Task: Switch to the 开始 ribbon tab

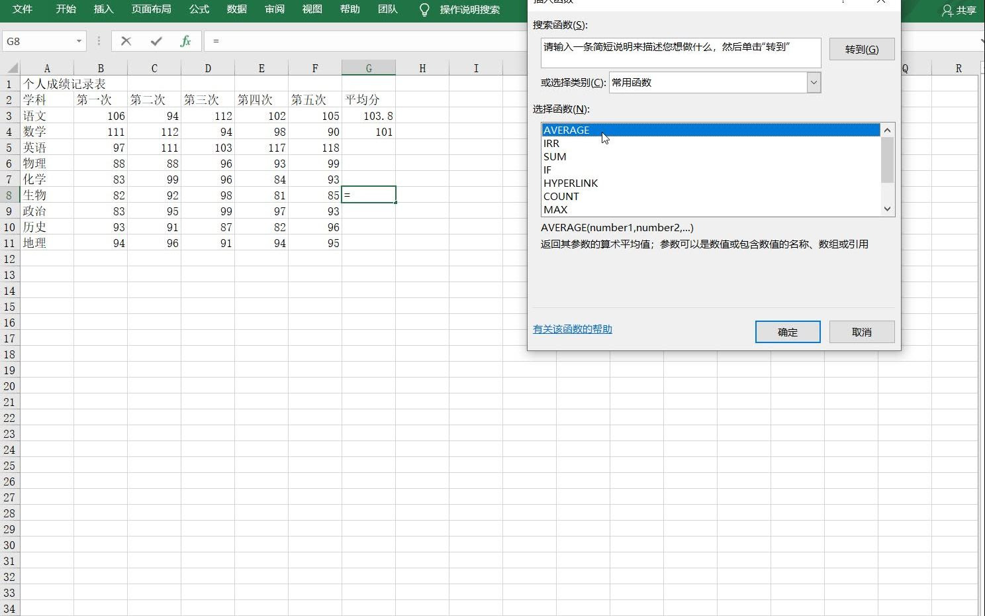Action: pos(66,9)
